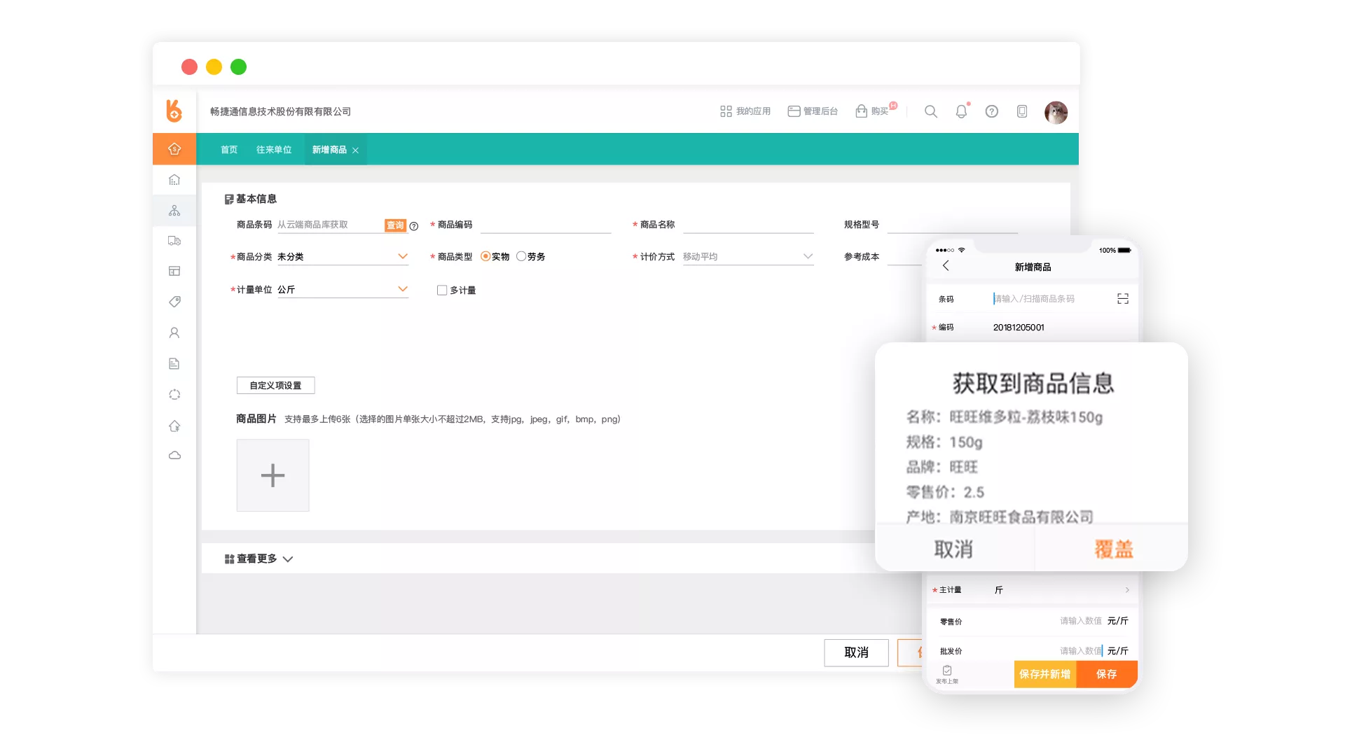Image resolution: width=1345 pixels, height=756 pixels.
Task: Click the 商品编码 input field
Action: point(546,225)
